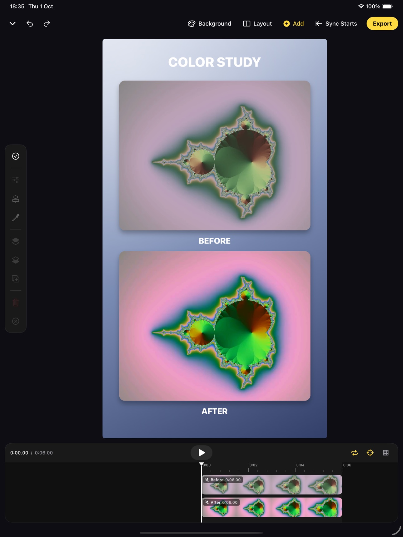403x537 pixels.
Task: Export the project
Action: [382, 23]
